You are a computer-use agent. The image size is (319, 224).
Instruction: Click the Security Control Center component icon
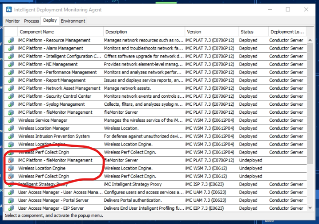(x=11, y=96)
